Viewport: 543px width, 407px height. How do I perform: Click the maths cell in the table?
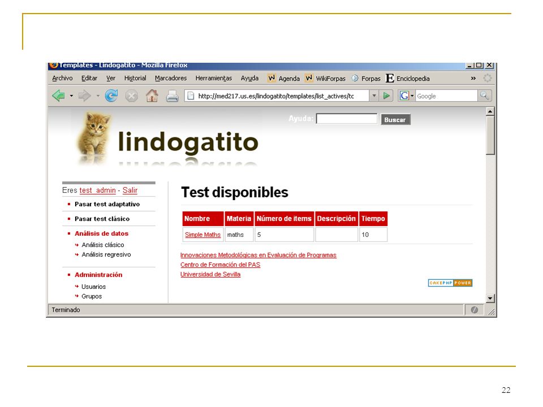click(x=239, y=235)
